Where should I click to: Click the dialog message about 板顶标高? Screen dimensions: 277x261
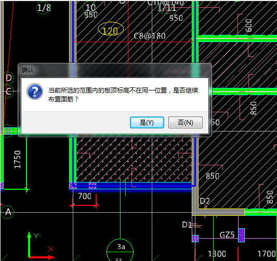(x=123, y=95)
